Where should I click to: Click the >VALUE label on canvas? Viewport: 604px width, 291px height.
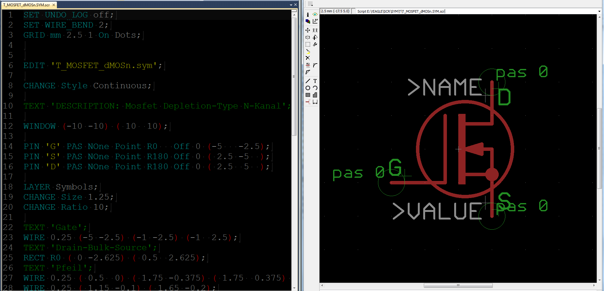(437, 211)
